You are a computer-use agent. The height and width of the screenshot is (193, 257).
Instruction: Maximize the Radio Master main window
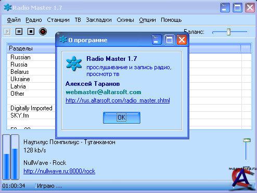point(237,7)
